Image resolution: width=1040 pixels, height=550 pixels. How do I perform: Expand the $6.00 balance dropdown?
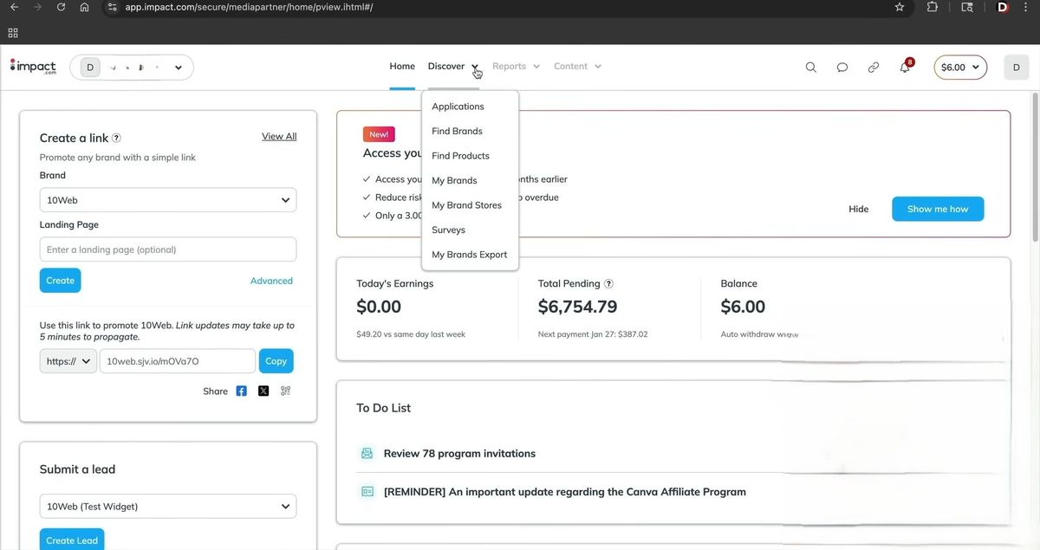tap(960, 68)
